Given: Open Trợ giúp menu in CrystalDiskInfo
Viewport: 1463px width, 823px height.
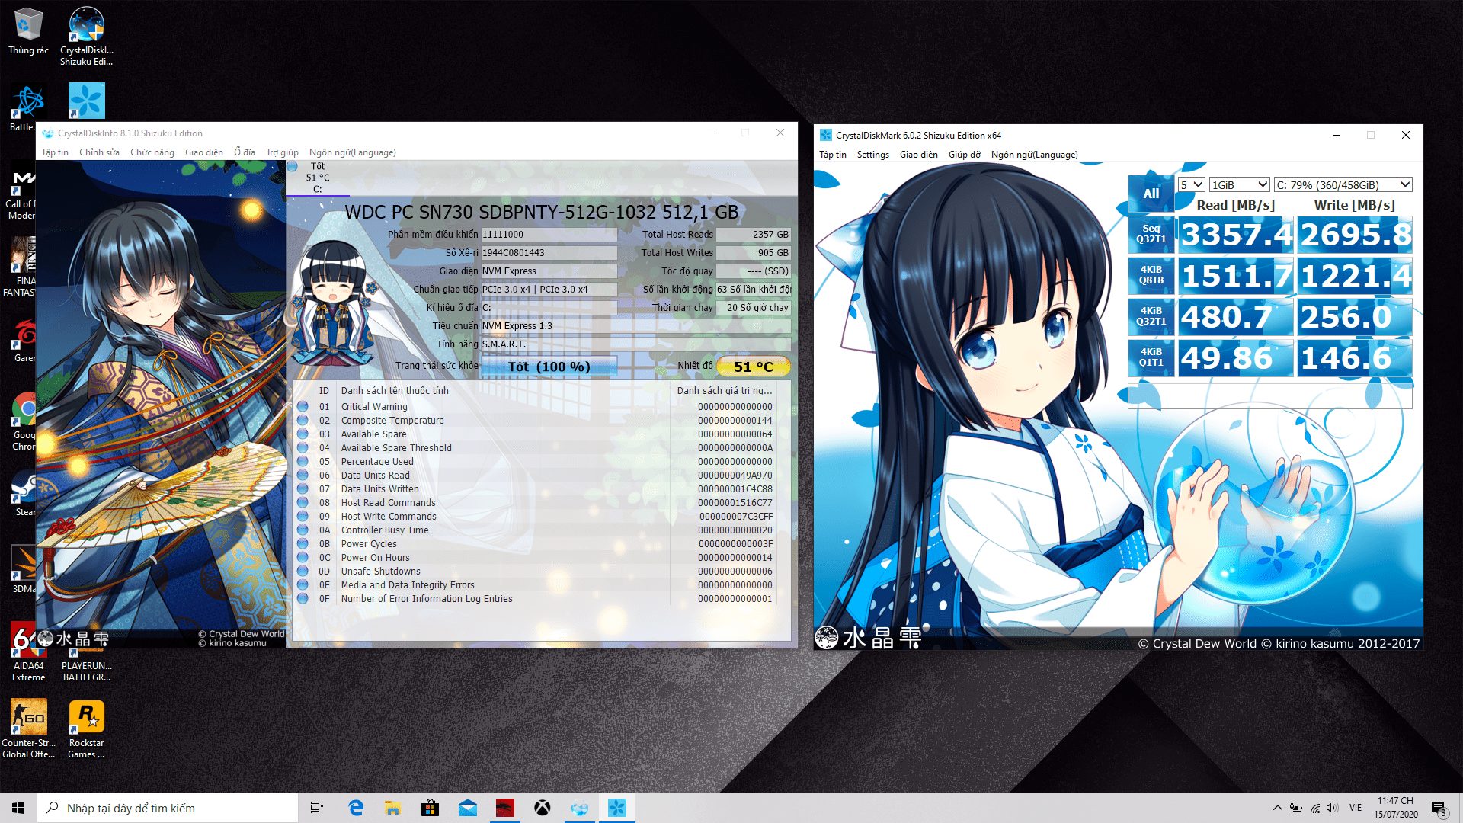Looking at the screenshot, I should 282,152.
